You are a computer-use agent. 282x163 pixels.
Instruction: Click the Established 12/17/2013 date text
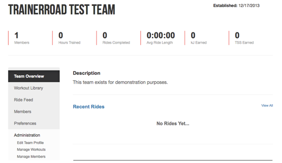click(x=236, y=6)
